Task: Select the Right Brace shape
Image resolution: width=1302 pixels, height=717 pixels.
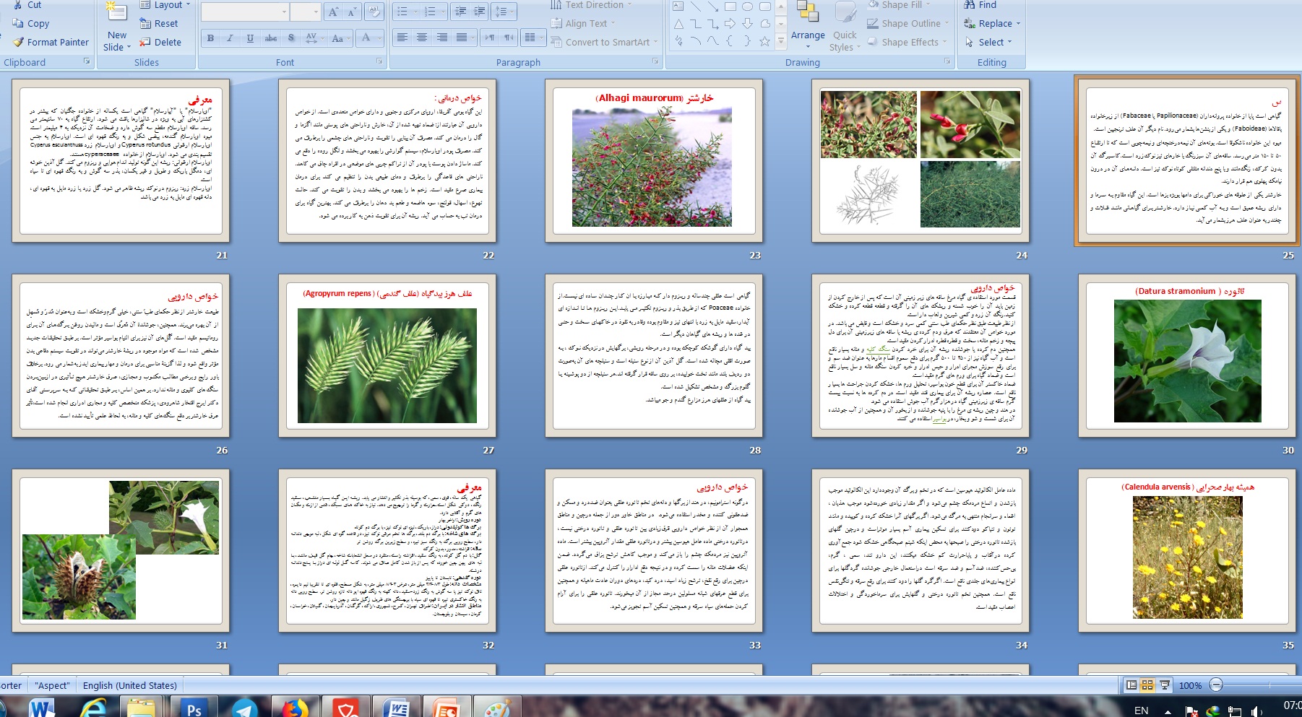Action: (748, 41)
